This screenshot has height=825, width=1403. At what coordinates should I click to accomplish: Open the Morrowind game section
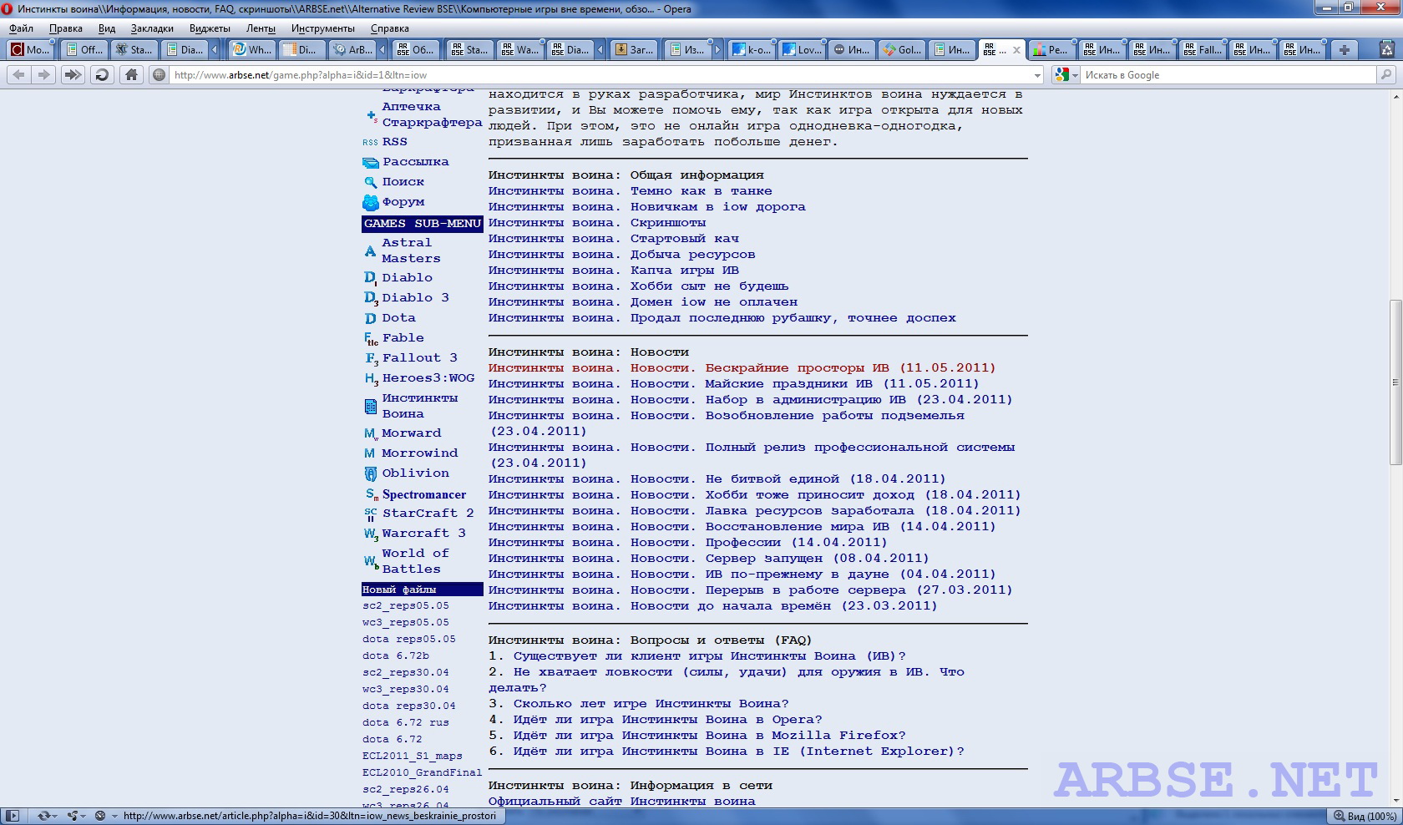[x=419, y=453]
